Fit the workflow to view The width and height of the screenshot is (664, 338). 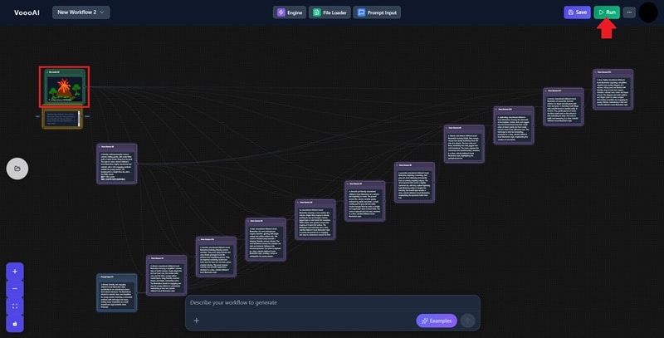[15, 306]
